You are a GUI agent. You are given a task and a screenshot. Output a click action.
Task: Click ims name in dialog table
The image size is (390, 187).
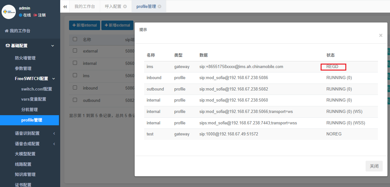coord(150,67)
